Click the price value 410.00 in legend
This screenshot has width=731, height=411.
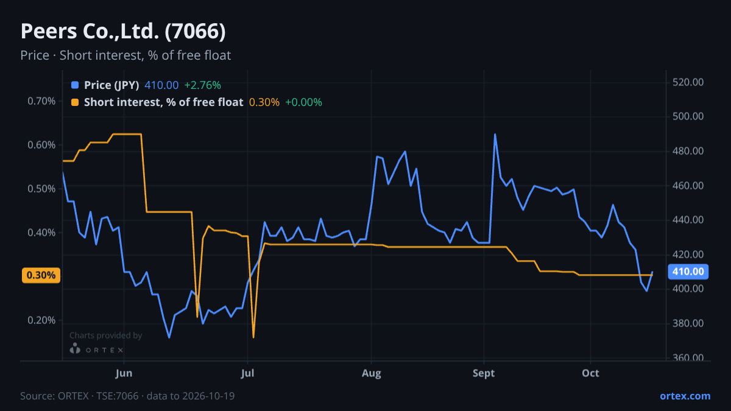[x=161, y=85]
